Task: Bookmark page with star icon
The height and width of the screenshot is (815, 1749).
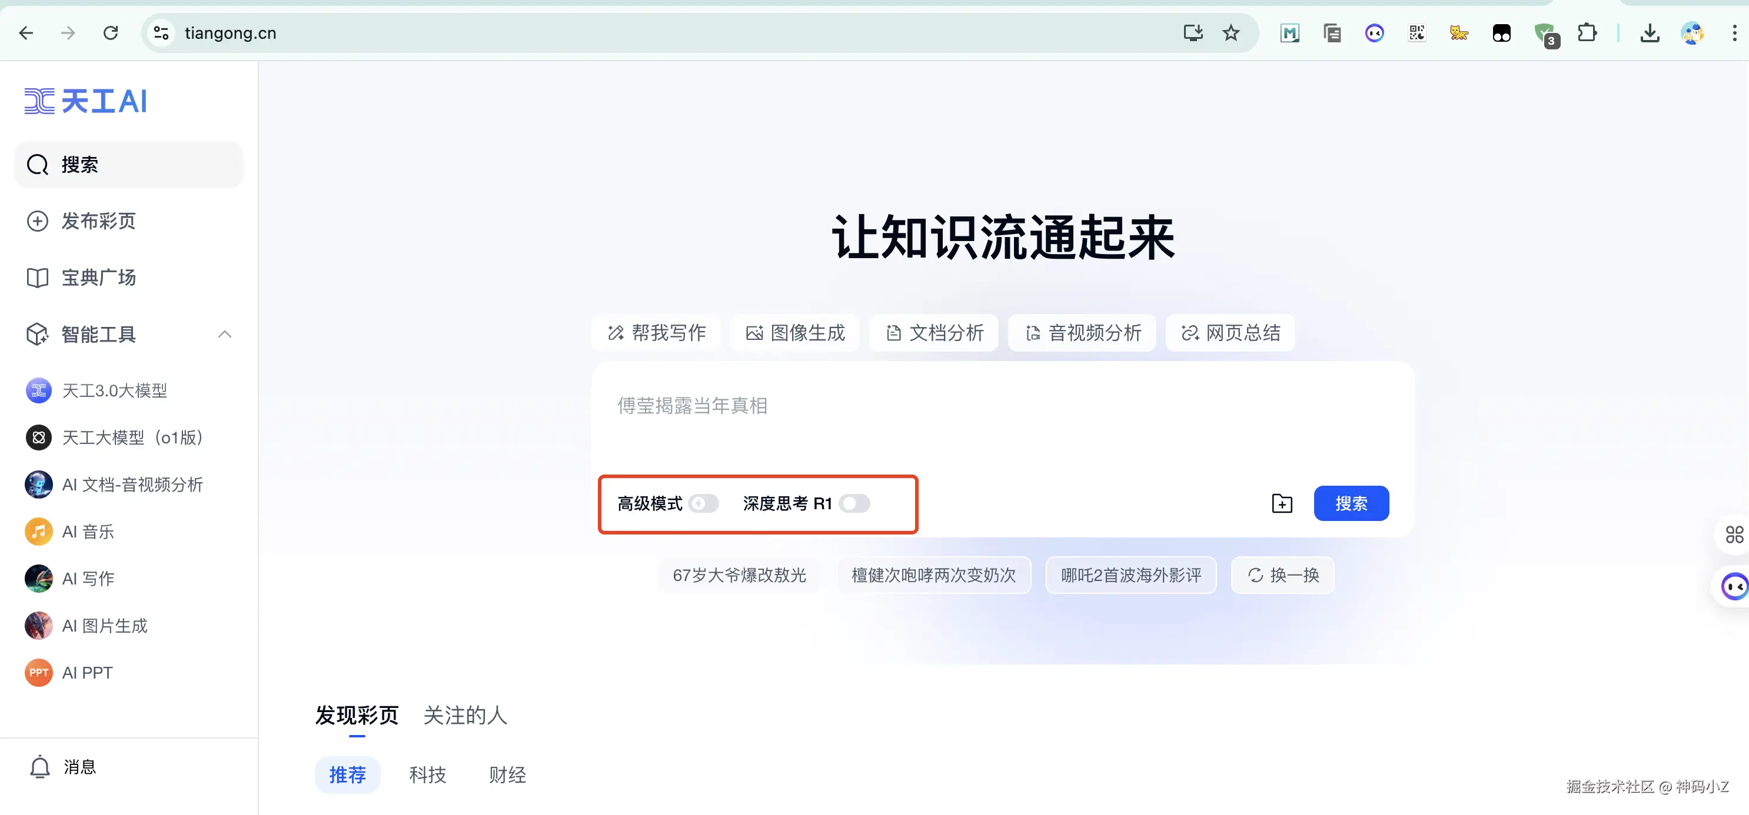Action: 1231,32
